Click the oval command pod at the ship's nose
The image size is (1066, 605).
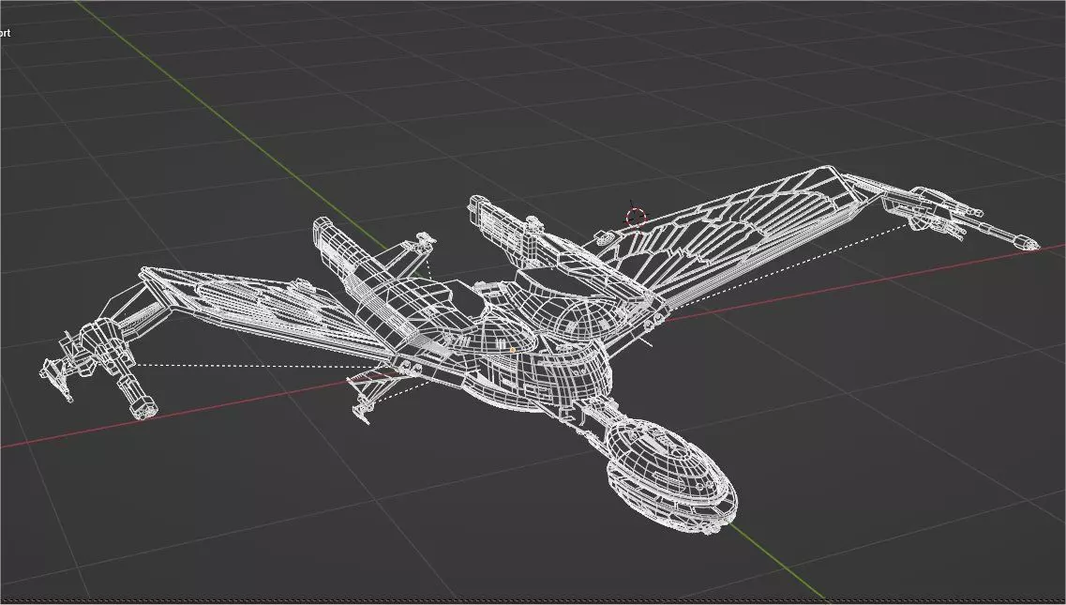[x=670, y=475]
